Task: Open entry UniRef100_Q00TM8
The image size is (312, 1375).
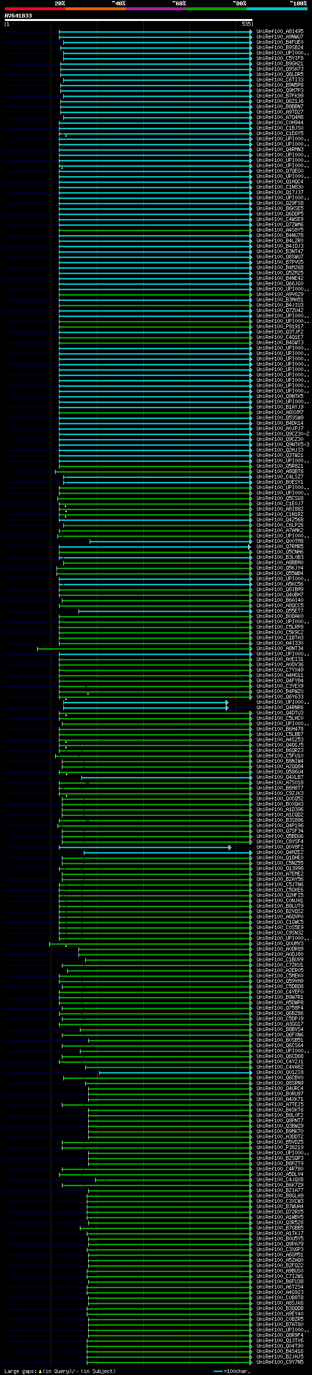Action: click(x=279, y=541)
